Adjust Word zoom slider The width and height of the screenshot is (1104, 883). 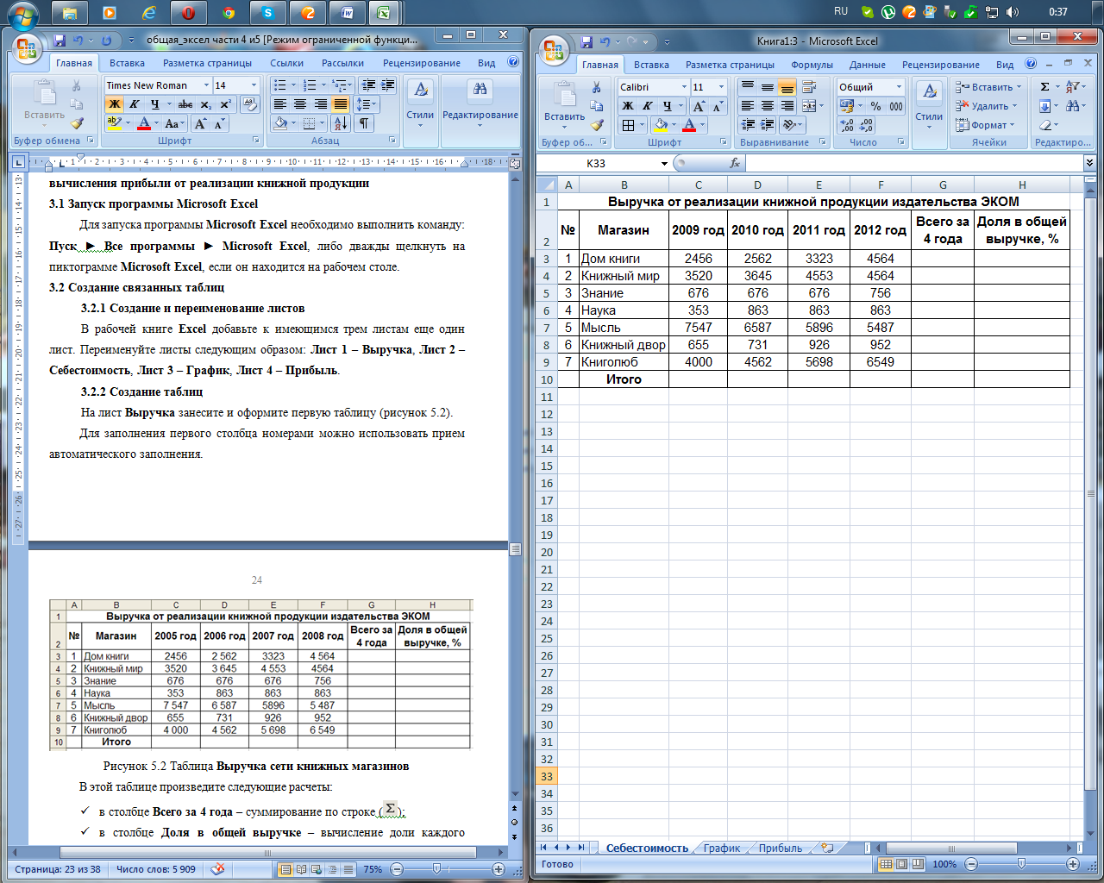(436, 869)
